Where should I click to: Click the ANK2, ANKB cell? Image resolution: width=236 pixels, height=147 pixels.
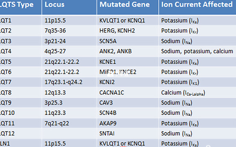127,51
